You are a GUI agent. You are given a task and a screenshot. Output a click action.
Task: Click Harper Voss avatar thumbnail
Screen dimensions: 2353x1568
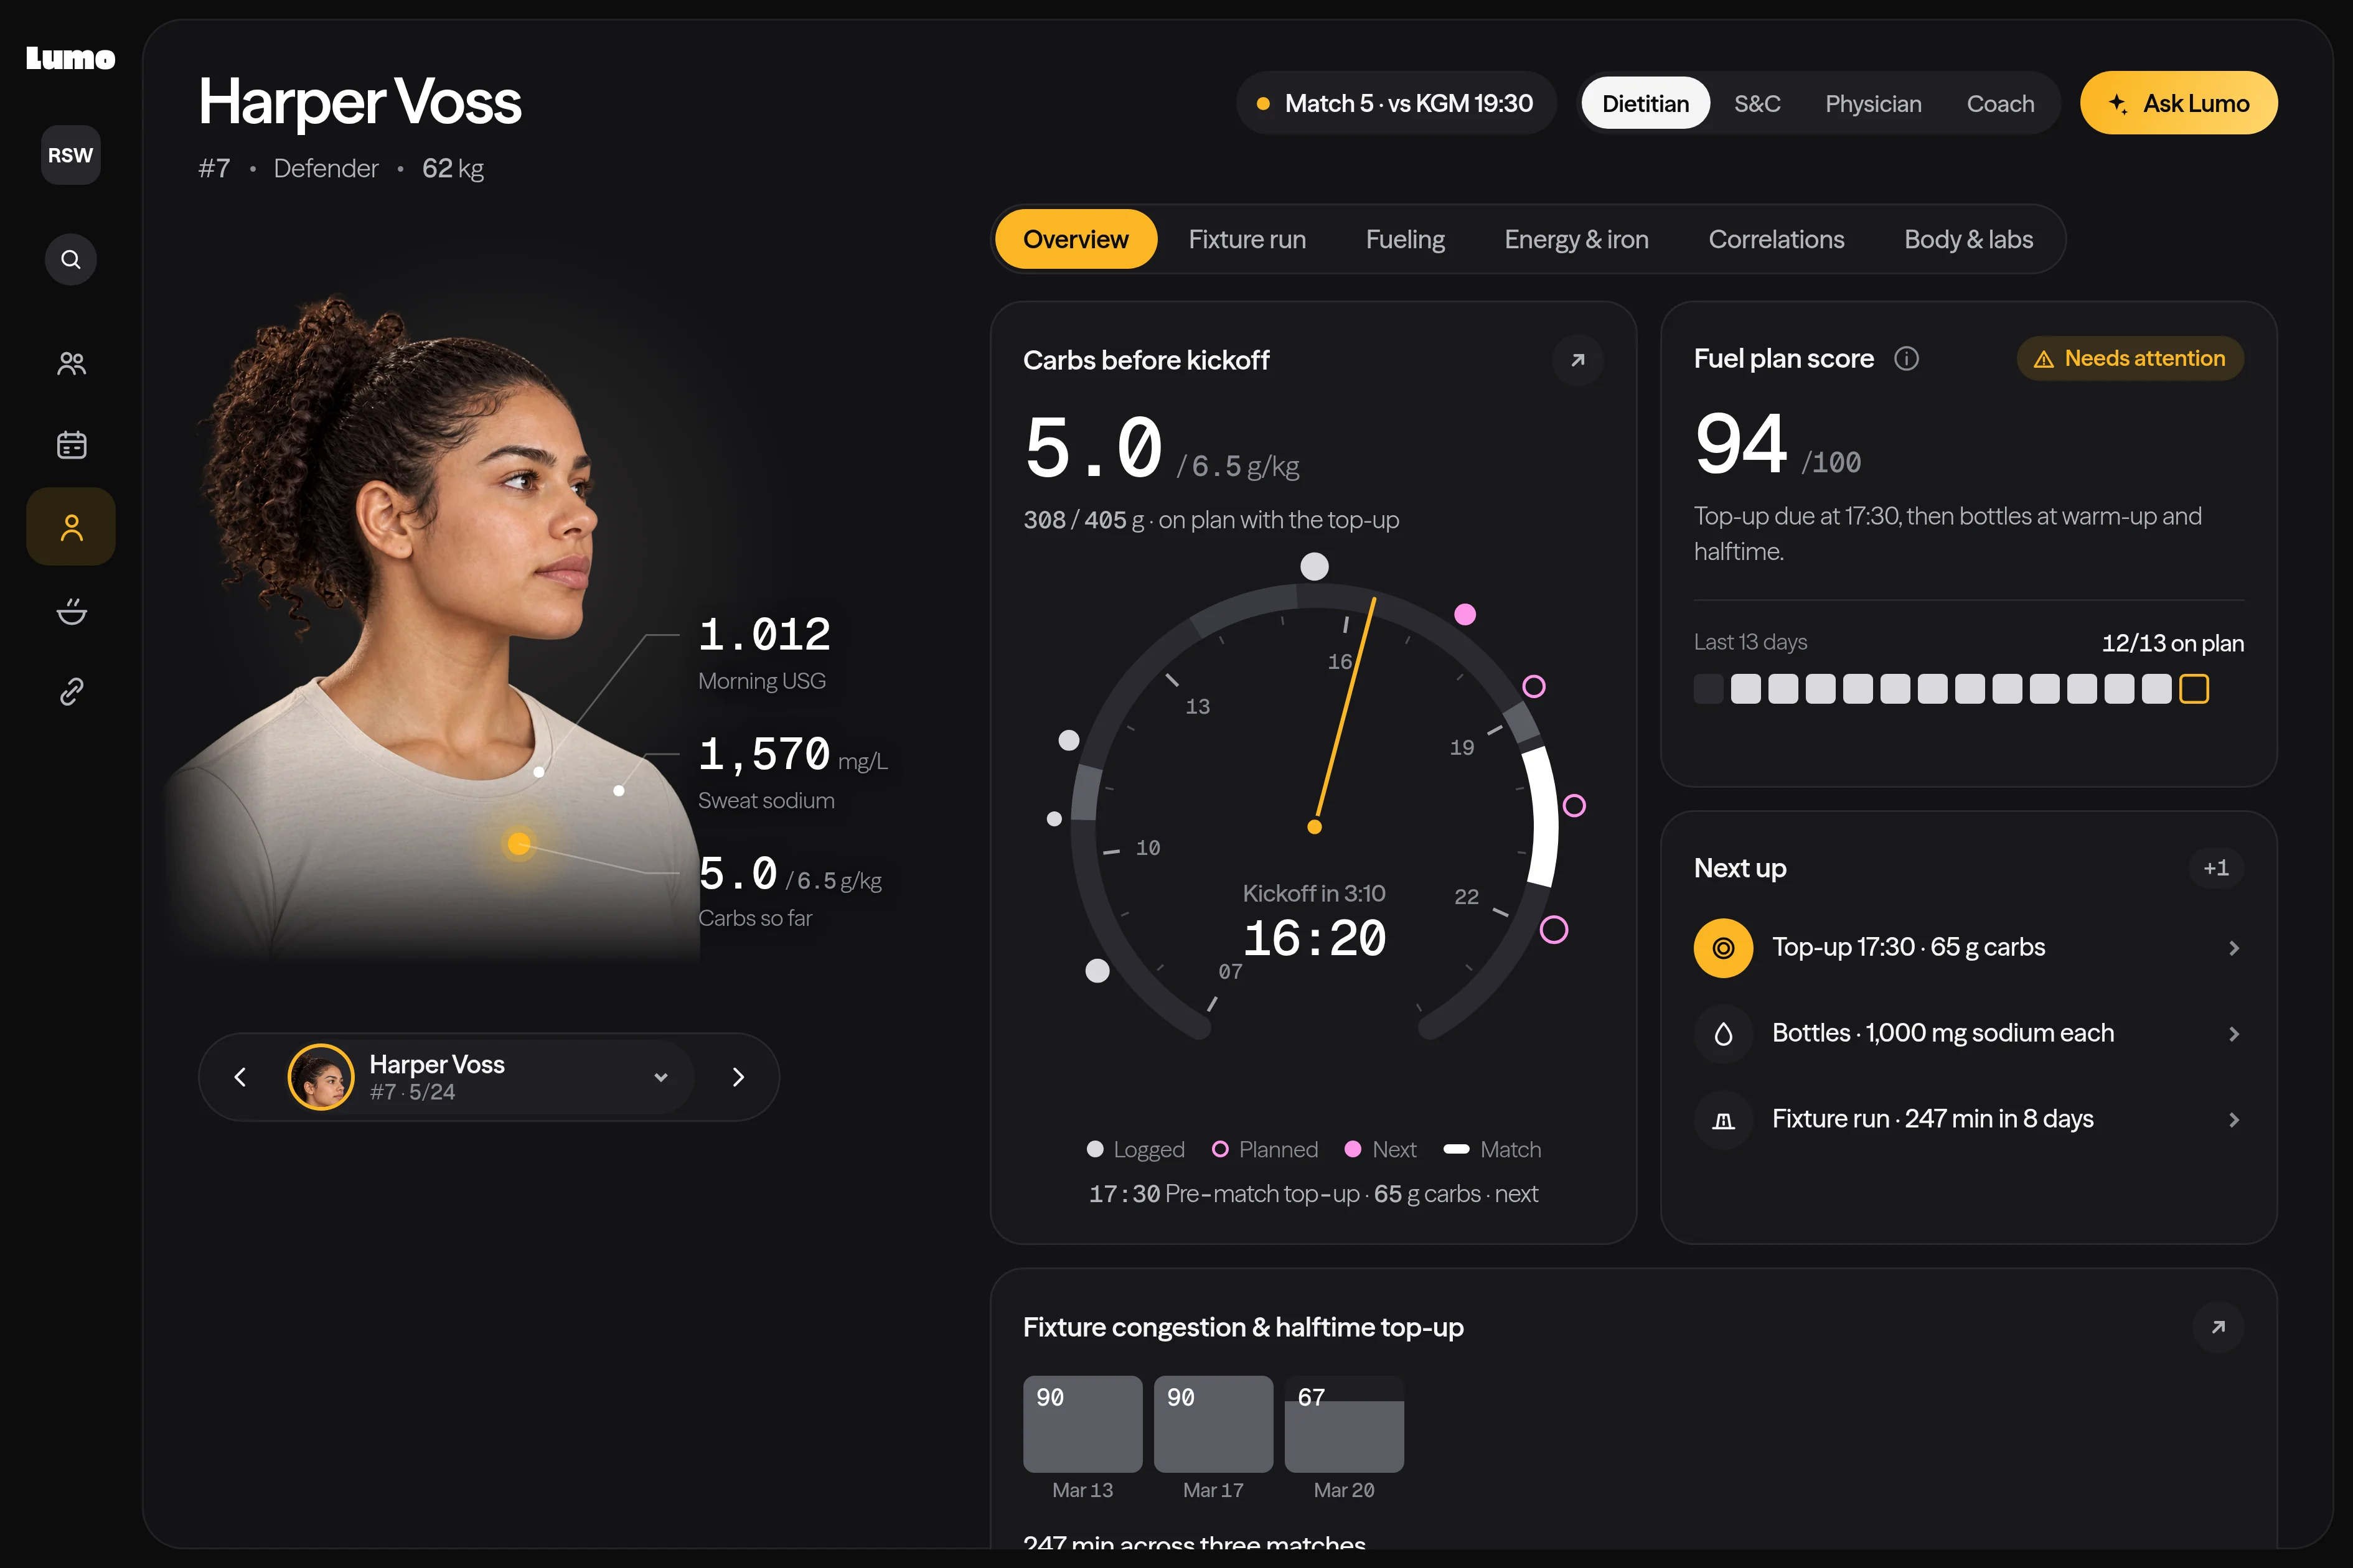click(x=321, y=1077)
